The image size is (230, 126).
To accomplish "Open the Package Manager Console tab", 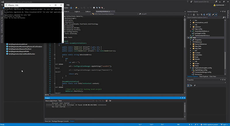I will 60,121.
